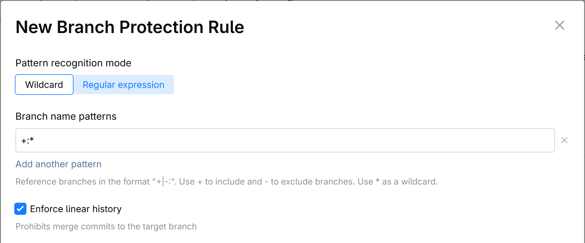Click the blue checkmark beside Enforce linear history
Screen dimensions: 585x243
tap(20, 209)
